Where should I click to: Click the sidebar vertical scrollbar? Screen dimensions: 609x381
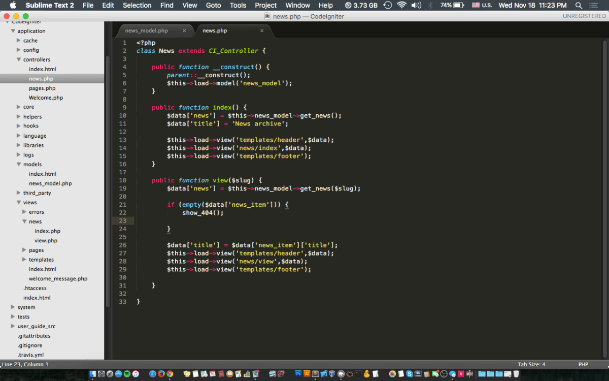108,180
